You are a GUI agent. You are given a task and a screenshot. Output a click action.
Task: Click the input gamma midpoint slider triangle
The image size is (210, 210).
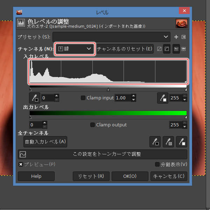coord(108,90)
